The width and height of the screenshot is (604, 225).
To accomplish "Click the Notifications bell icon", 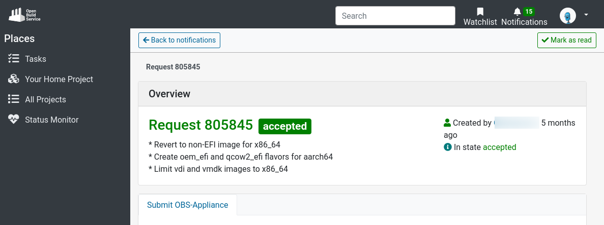I will click(x=517, y=12).
